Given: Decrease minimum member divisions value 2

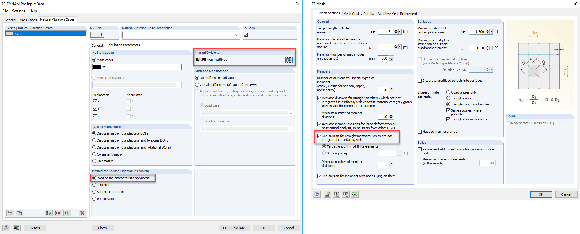Looking at the screenshot, I should point(391,166).
